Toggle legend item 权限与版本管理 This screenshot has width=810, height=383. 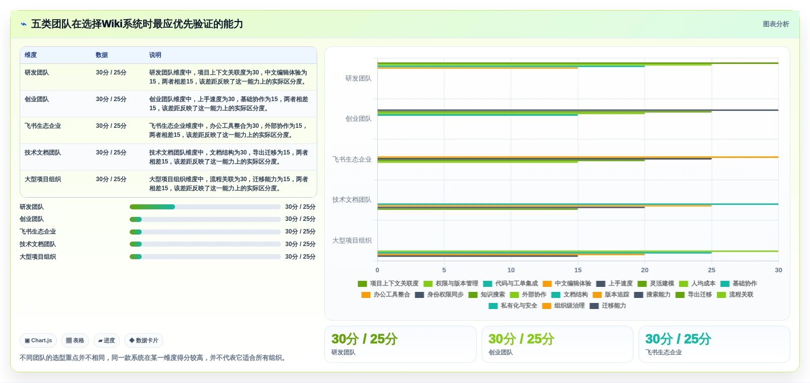pos(450,284)
